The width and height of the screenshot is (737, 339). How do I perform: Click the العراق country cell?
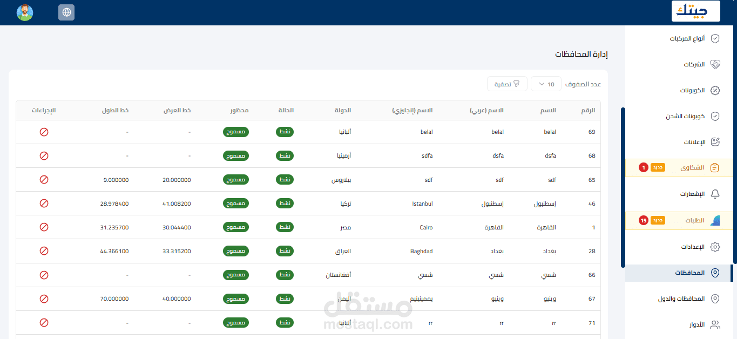(x=344, y=251)
